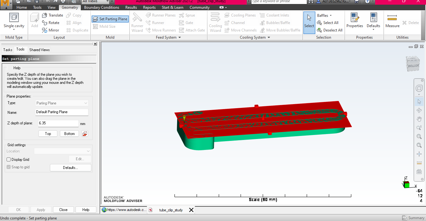Switch to the Boundary Conditions tab
The image size is (426, 221).
point(102,7)
